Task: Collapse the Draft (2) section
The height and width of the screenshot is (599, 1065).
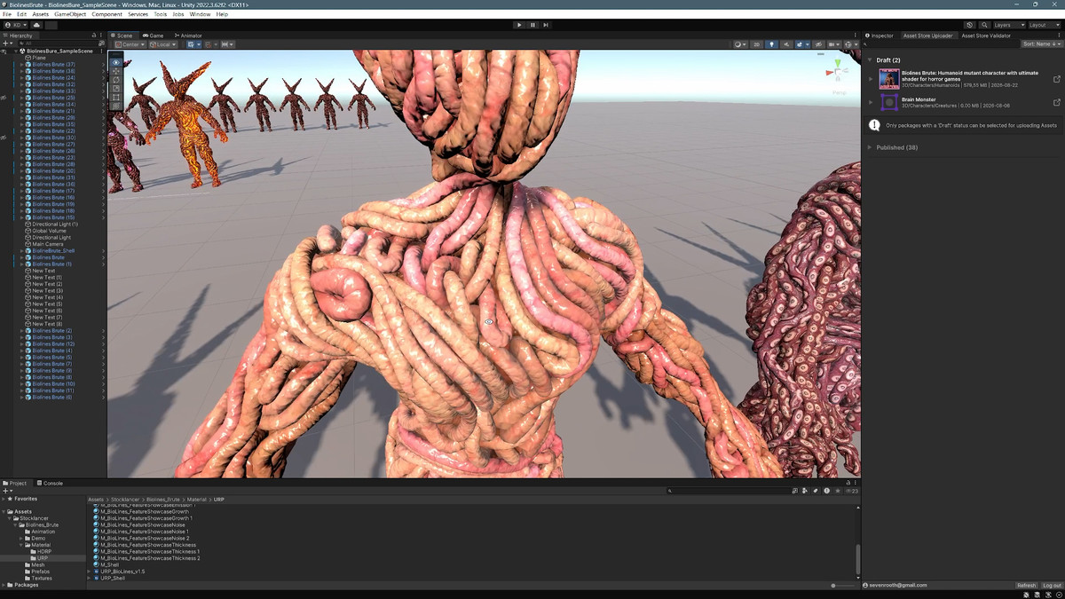Action: [870, 60]
